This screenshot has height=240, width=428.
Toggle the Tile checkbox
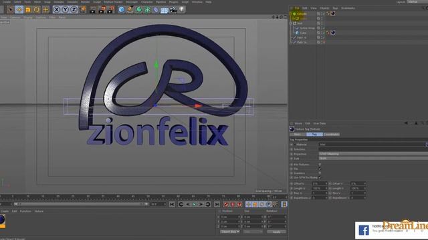point(320,169)
